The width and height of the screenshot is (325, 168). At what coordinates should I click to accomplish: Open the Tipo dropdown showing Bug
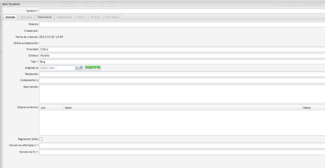tap(182, 62)
